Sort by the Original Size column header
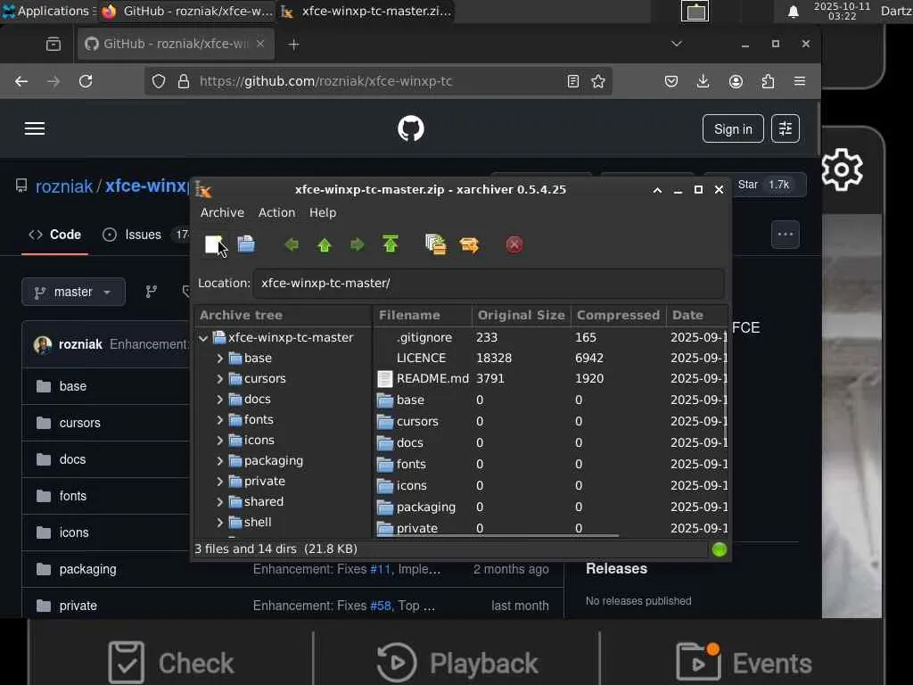The height and width of the screenshot is (685, 913). [x=521, y=315]
